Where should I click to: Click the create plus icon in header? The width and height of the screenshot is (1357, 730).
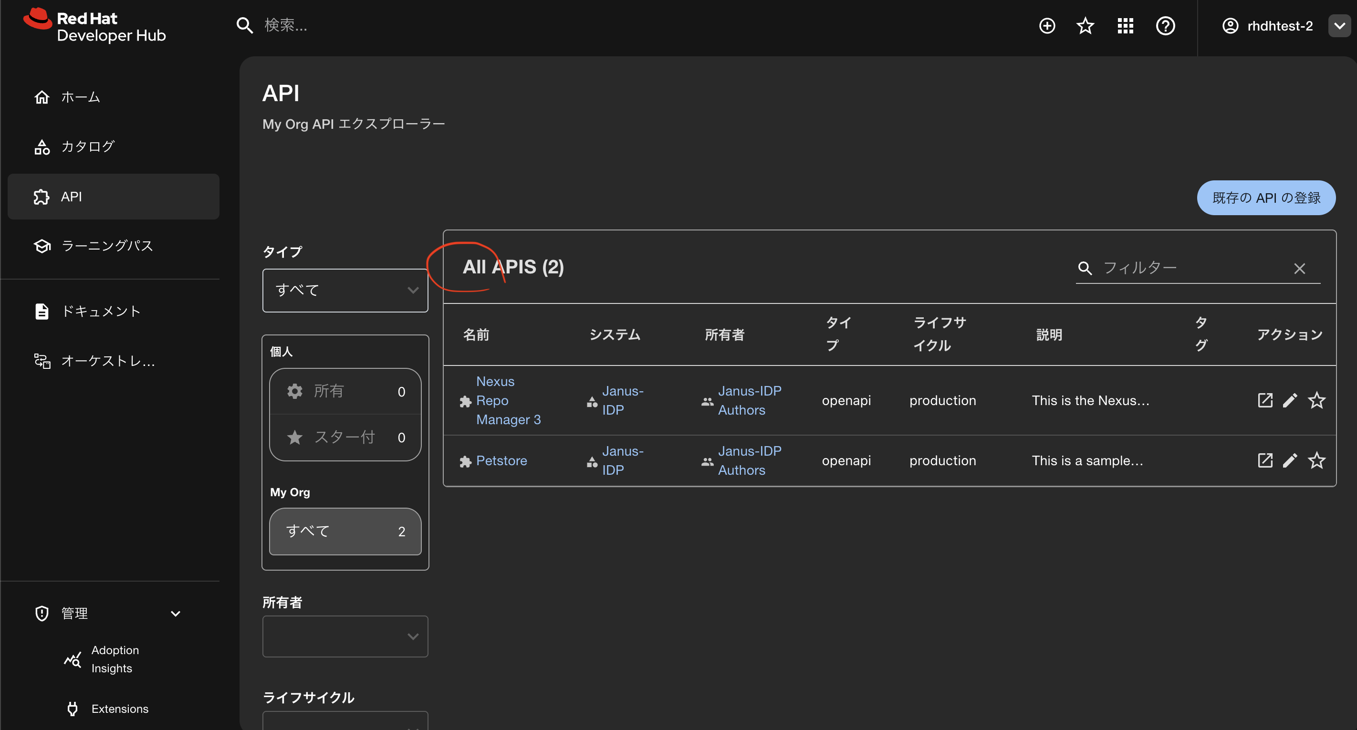(x=1047, y=26)
